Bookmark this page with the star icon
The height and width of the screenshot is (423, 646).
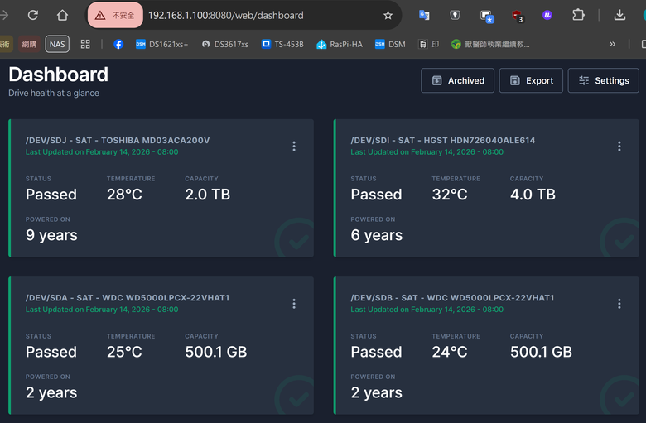388,16
